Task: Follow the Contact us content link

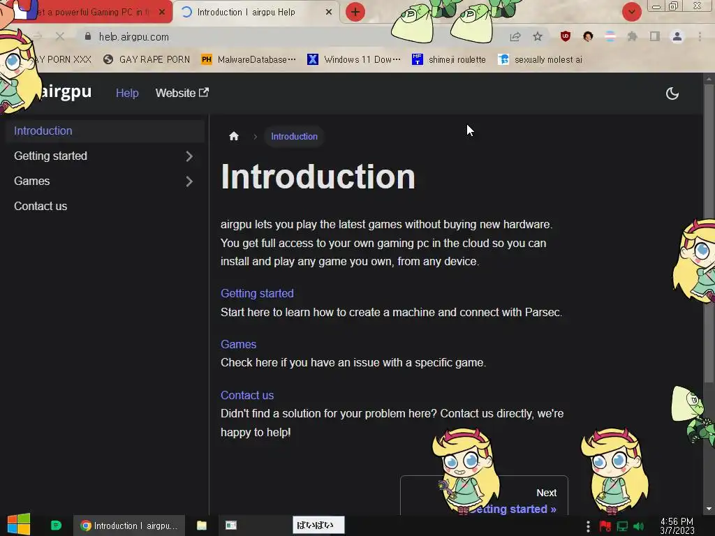Action: [x=247, y=395]
